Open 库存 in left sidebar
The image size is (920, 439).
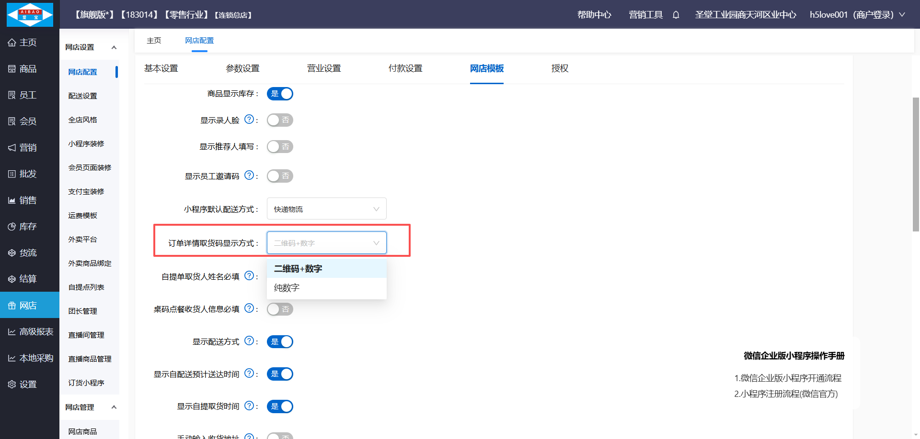[28, 227]
